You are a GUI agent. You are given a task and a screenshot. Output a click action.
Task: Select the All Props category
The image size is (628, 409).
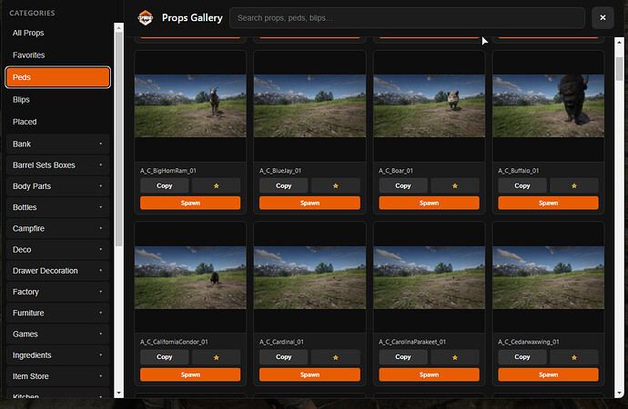57,33
